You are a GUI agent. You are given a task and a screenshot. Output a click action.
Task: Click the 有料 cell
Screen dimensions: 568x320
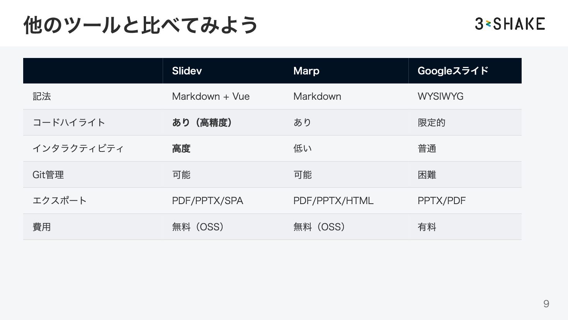pyautogui.click(x=427, y=227)
